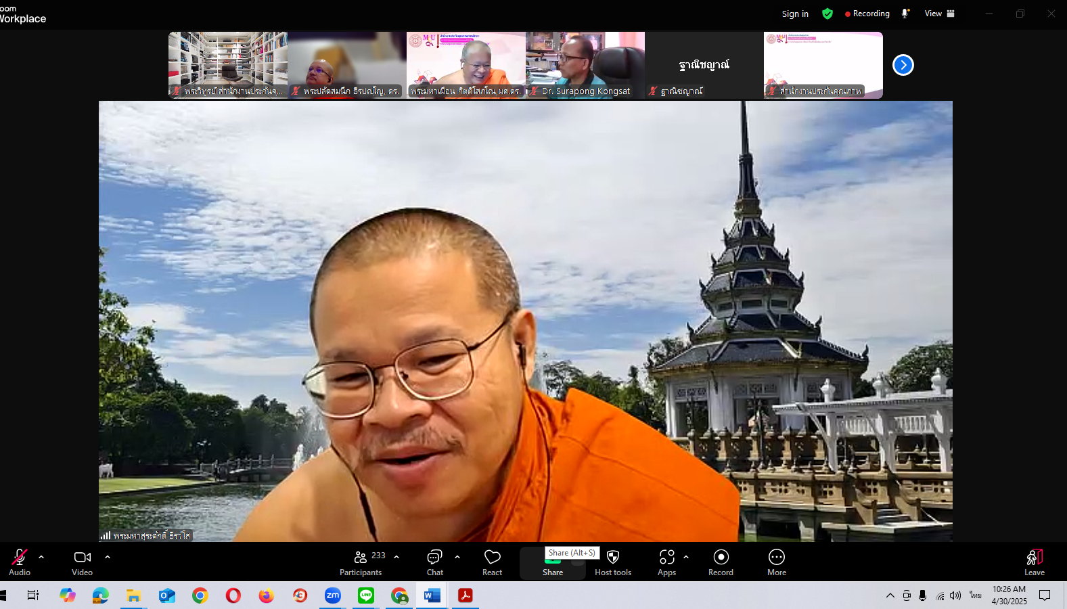Viewport: 1067px width, 609px height.
Task: Open the Chat panel
Action: point(435,562)
